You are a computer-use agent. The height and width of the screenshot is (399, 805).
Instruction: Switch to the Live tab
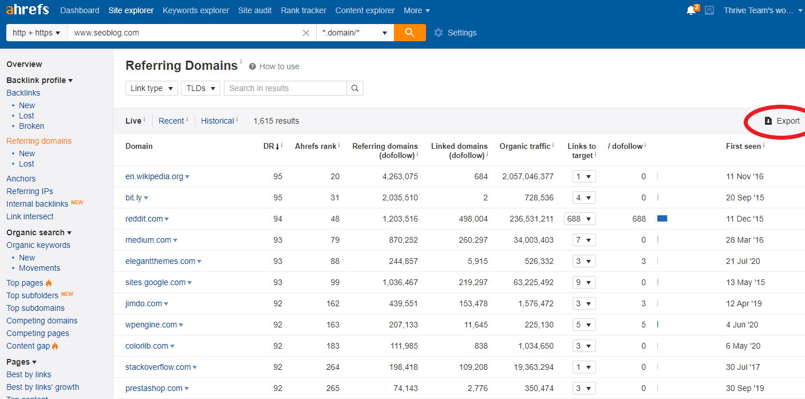[x=133, y=121]
